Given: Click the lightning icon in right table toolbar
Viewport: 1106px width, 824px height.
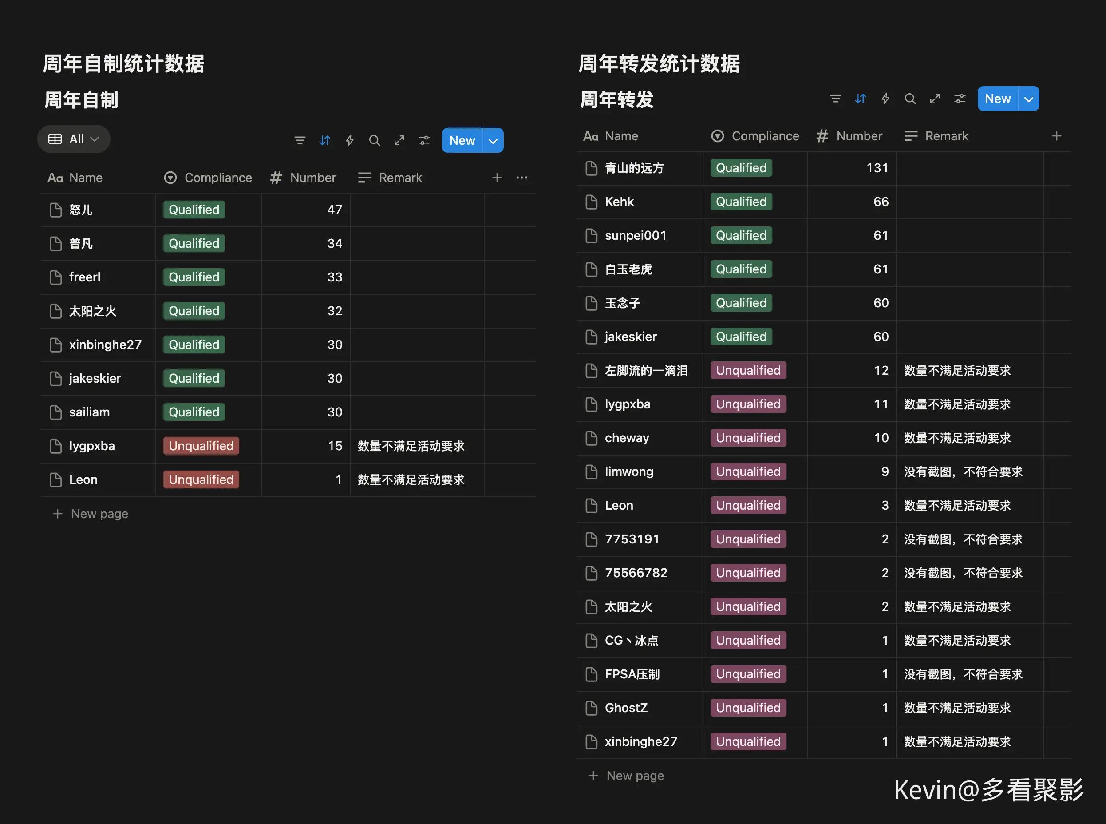Looking at the screenshot, I should [885, 99].
